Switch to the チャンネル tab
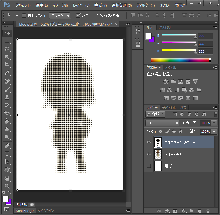Viewport: 220px width, 215px height. point(169,108)
